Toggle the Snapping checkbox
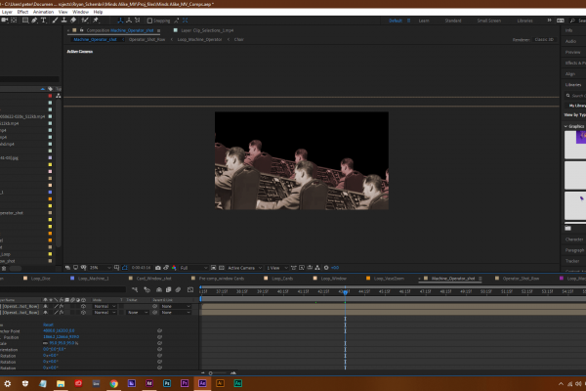The width and height of the screenshot is (586, 391). (x=149, y=21)
